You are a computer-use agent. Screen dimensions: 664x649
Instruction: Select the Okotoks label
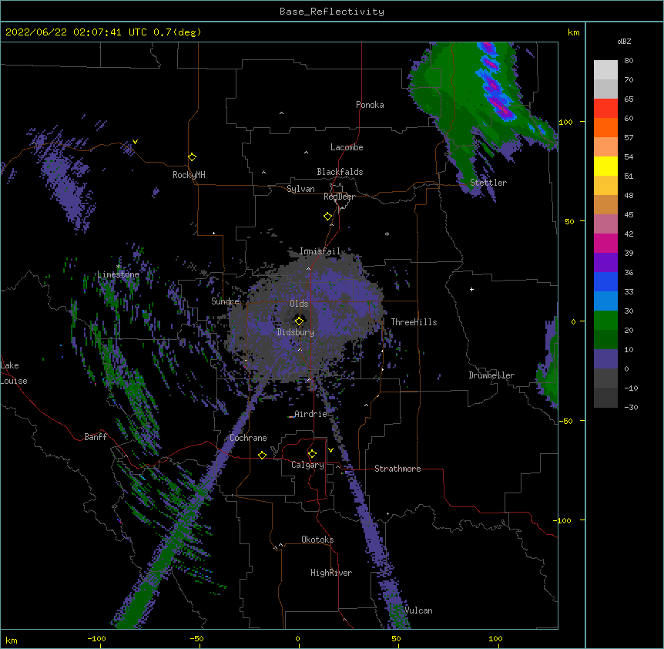(317, 540)
